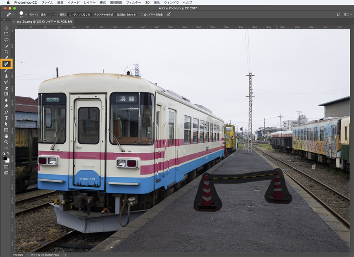Select the Rectangular Marquee tool
Viewport: 354px width, 257px height.
(6, 34)
